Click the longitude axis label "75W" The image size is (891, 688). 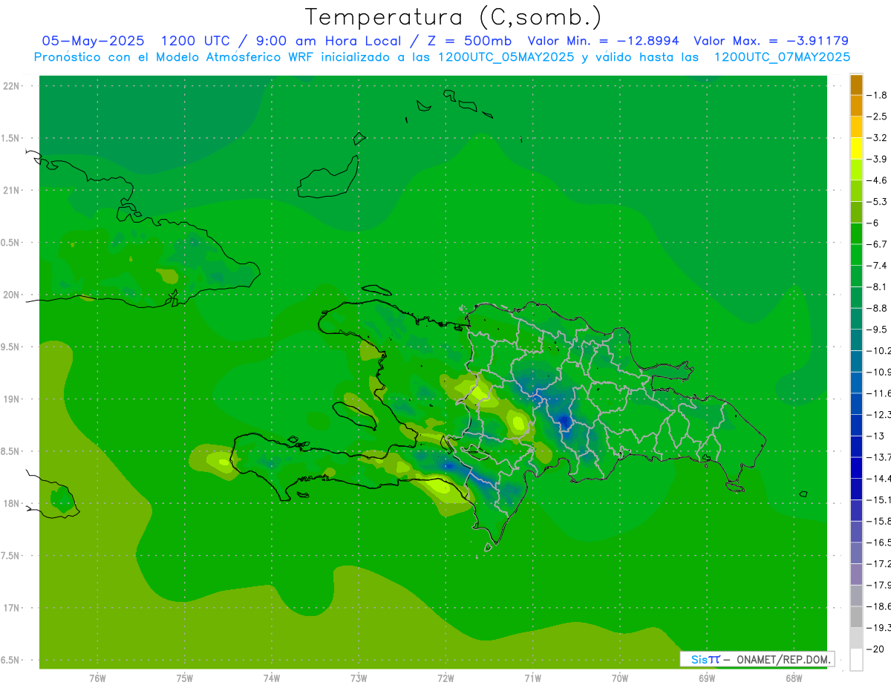185,678
